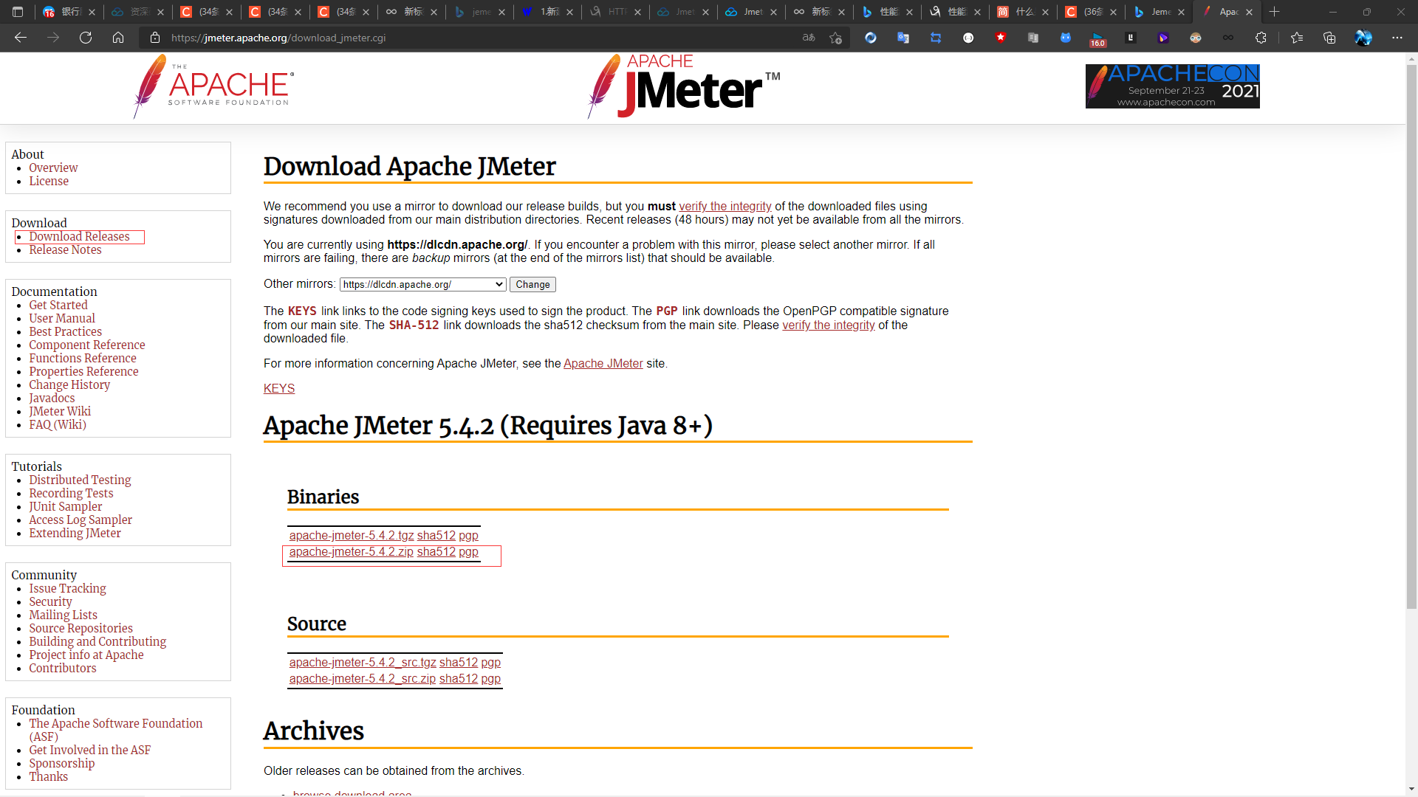The height and width of the screenshot is (797, 1418).
Task: Add this page to favorites star icon
Action: tap(835, 38)
